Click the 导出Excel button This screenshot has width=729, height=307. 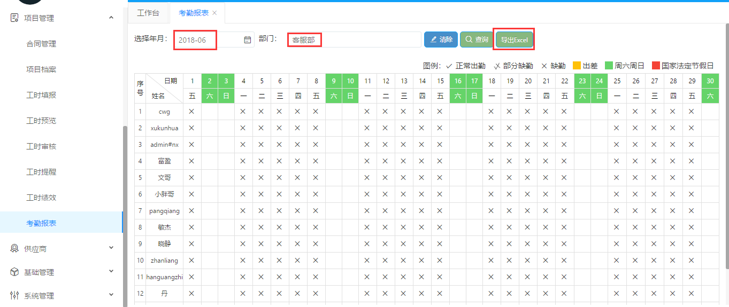514,40
